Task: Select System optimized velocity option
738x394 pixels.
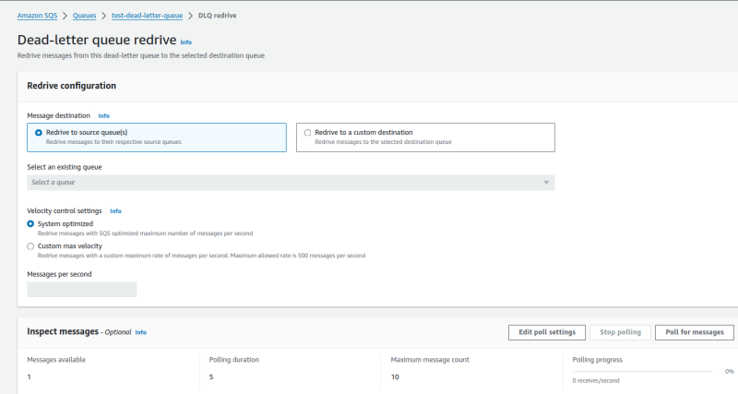Action: [x=31, y=223]
